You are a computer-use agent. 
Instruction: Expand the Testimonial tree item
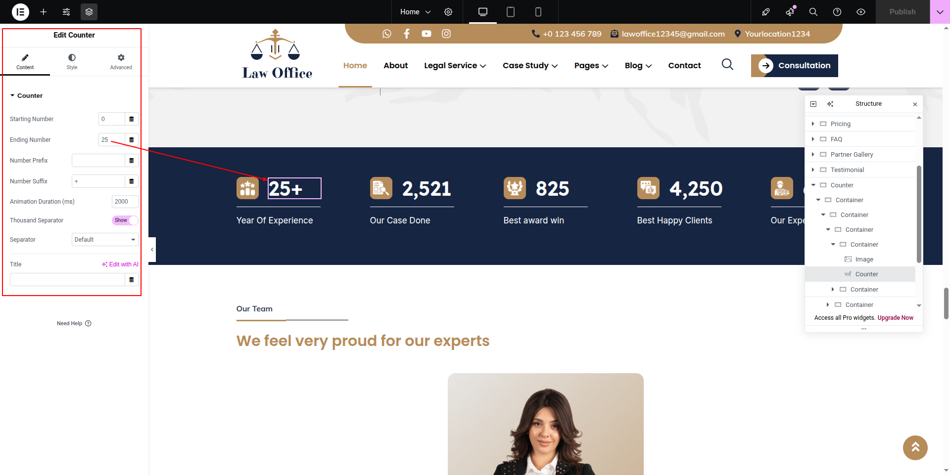tap(813, 170)
